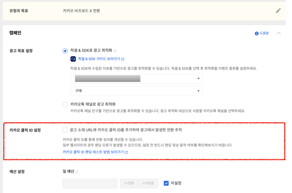Screen dimensions: 292x193
Task: Click the +10만원 budget button
Action: pos(148,183)
